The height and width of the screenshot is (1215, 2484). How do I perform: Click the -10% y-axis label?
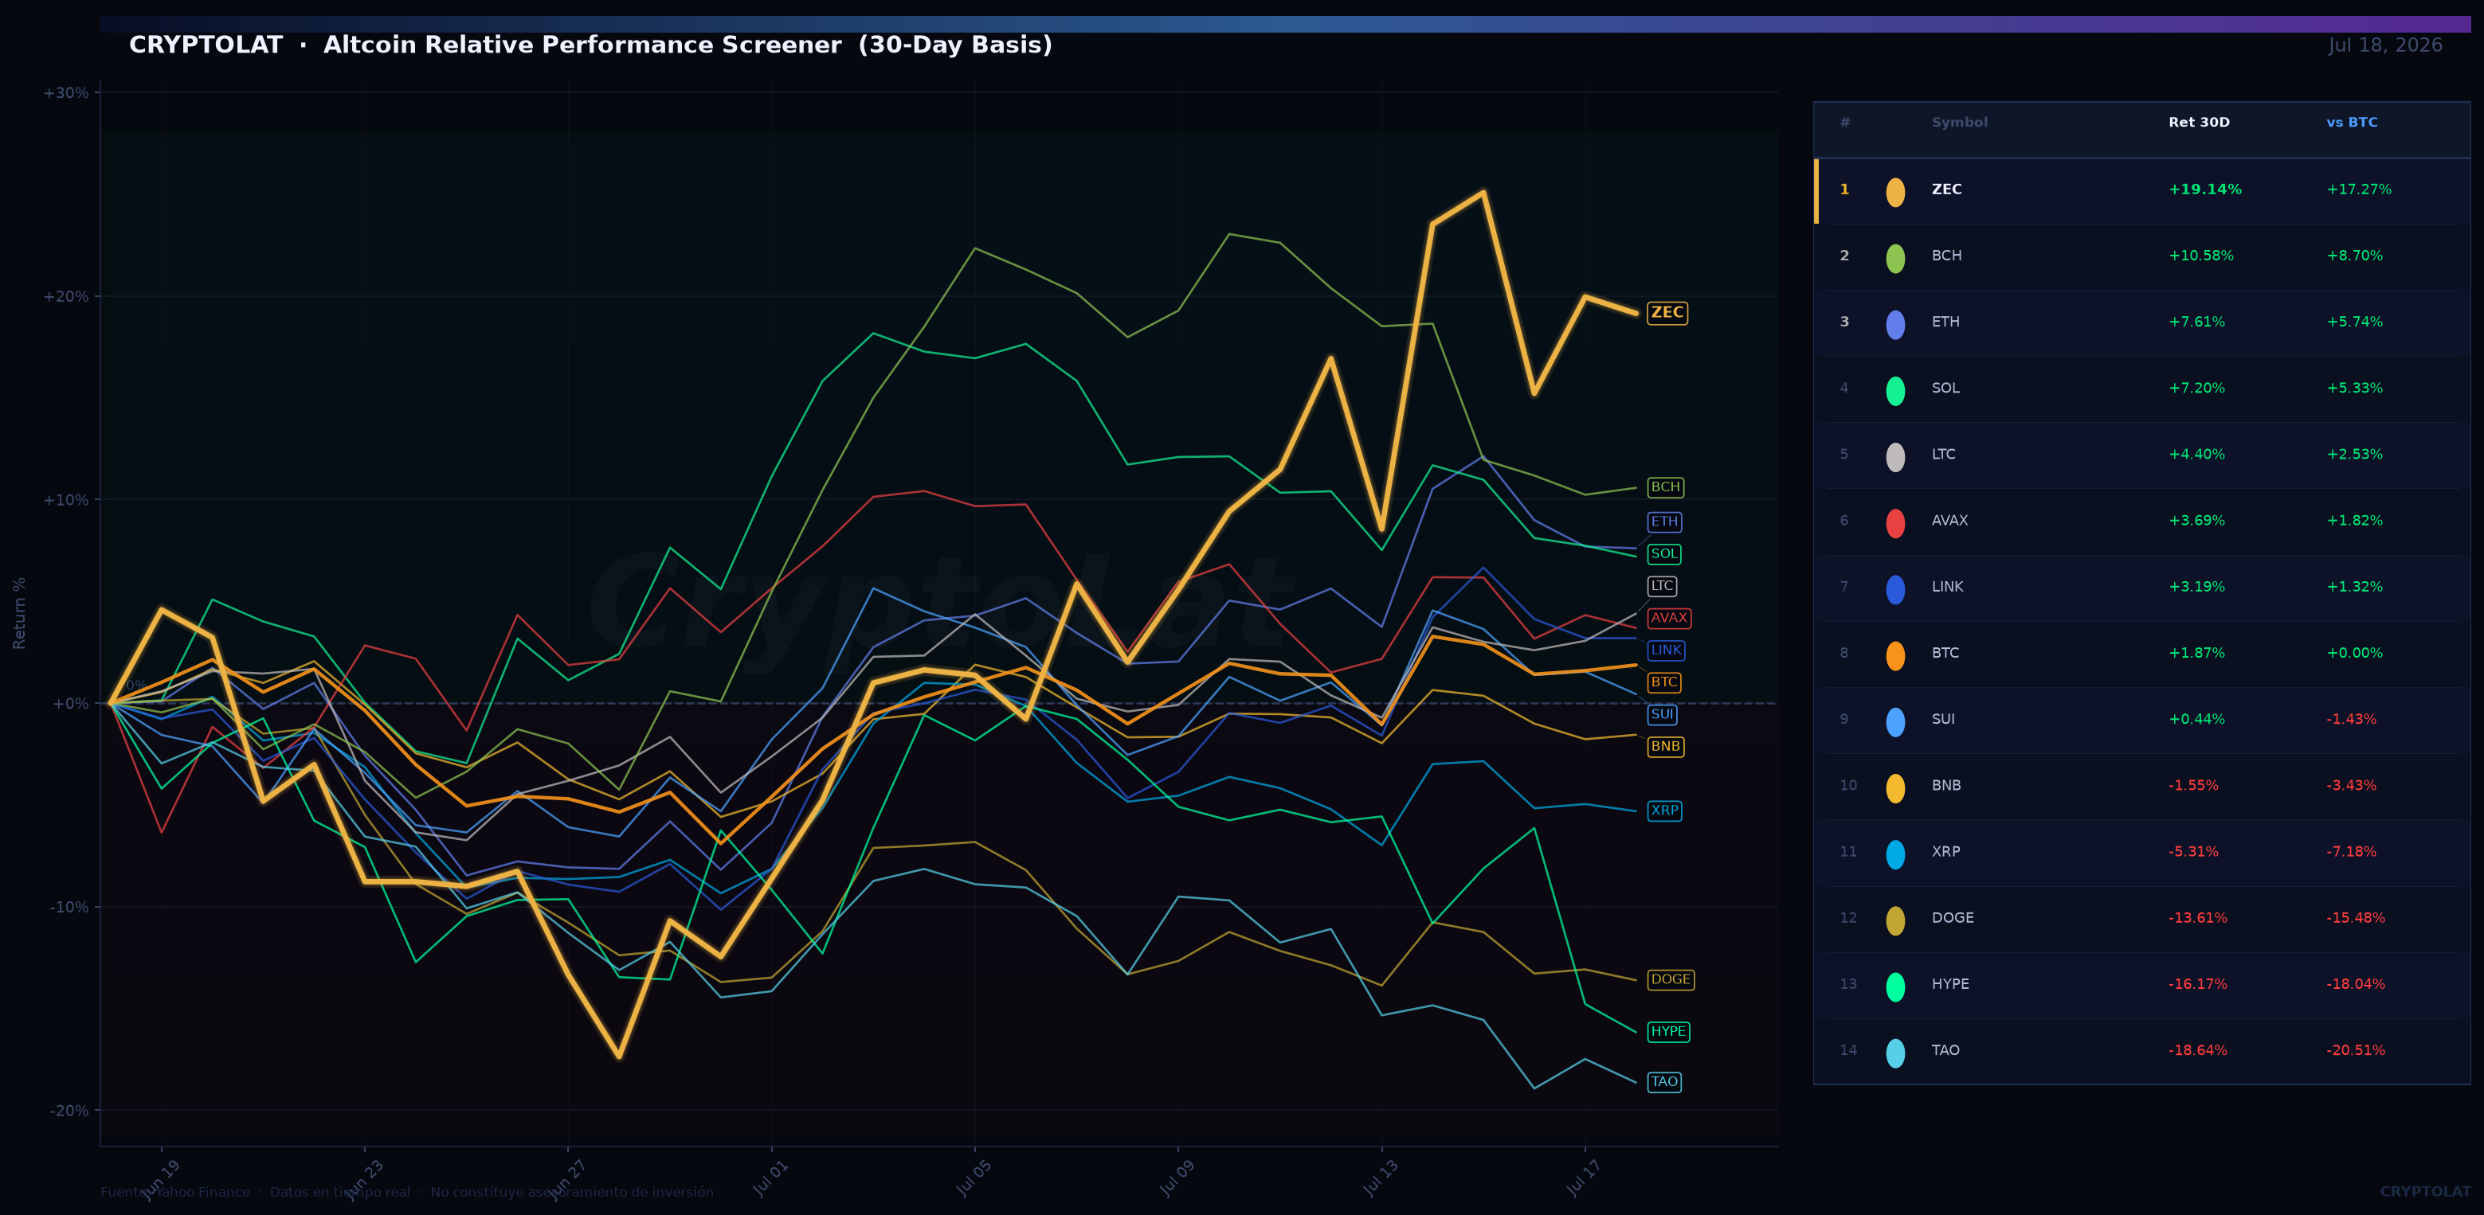[x=69, y=907]
